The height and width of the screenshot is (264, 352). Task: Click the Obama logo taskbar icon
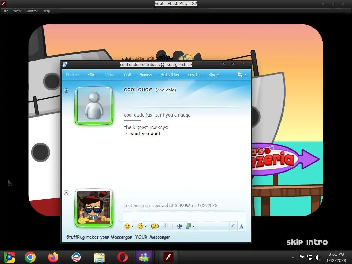[x=76, y=257]
